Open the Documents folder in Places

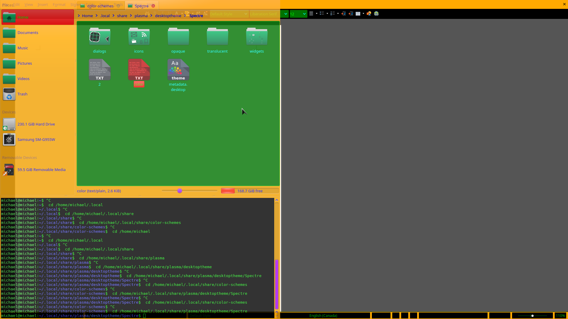pyautogui.click(x=38, y=32)
